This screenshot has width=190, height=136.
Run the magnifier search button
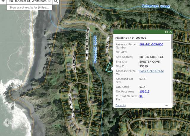[x=56, y=1]
